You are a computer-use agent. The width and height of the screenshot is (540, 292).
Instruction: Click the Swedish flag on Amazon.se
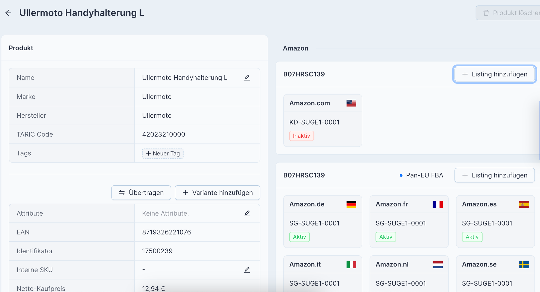(524, 265)
